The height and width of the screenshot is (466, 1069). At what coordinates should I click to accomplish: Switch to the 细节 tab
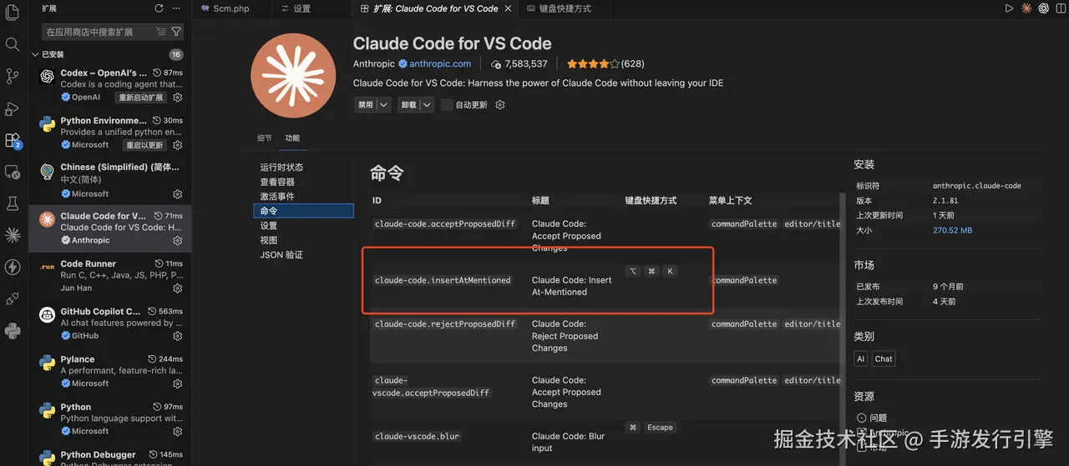click(x=264, y=138)
